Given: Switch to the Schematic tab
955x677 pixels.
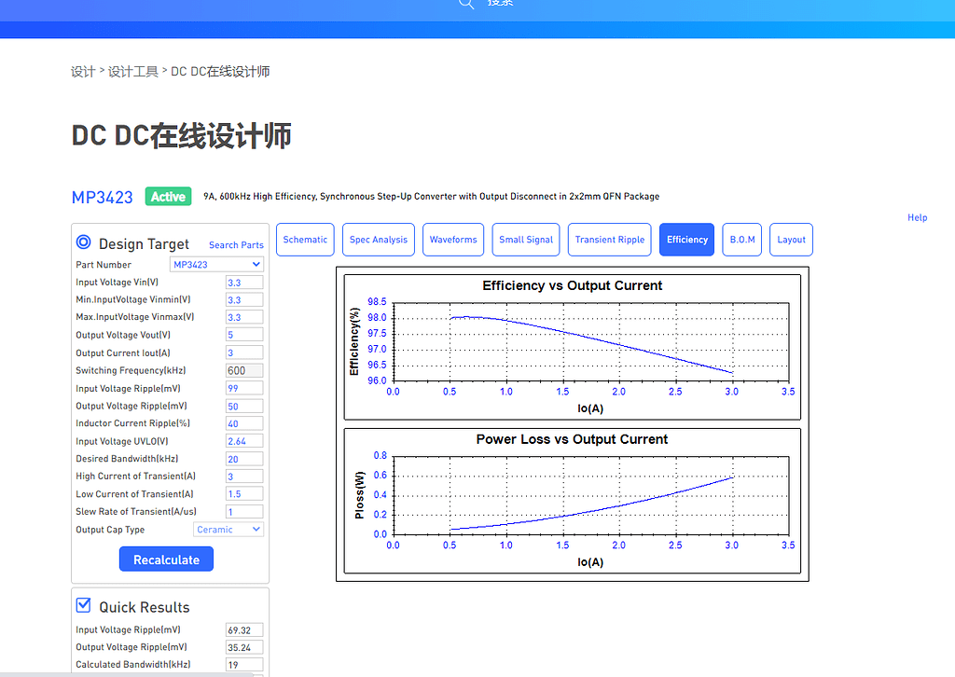Looking at the screenshot, I should 305,240.
